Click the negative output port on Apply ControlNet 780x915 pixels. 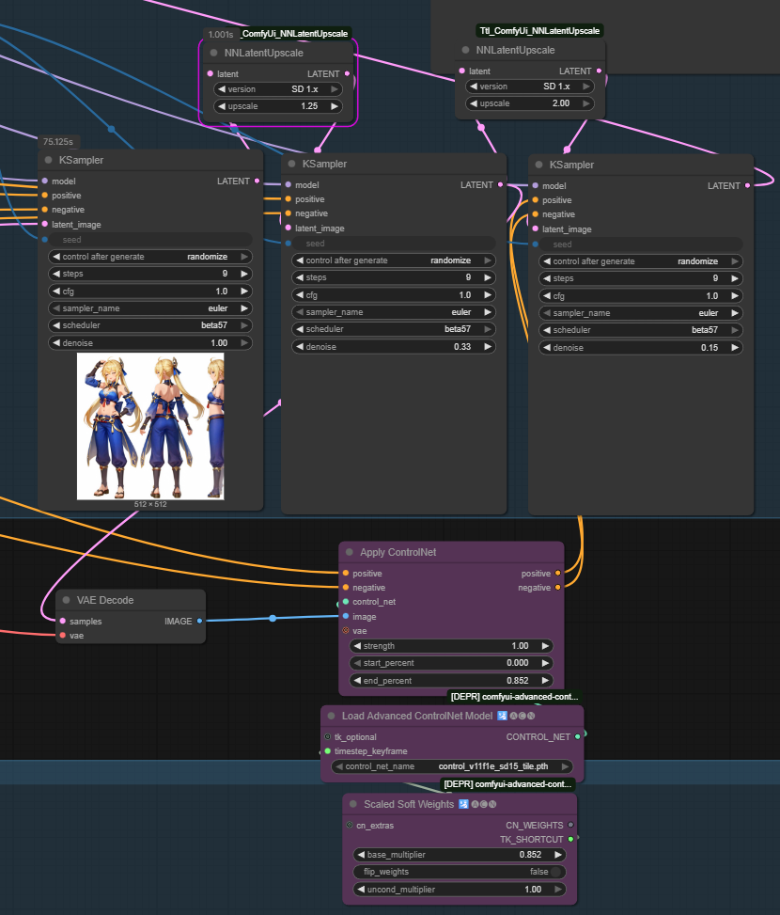(558, 588)
